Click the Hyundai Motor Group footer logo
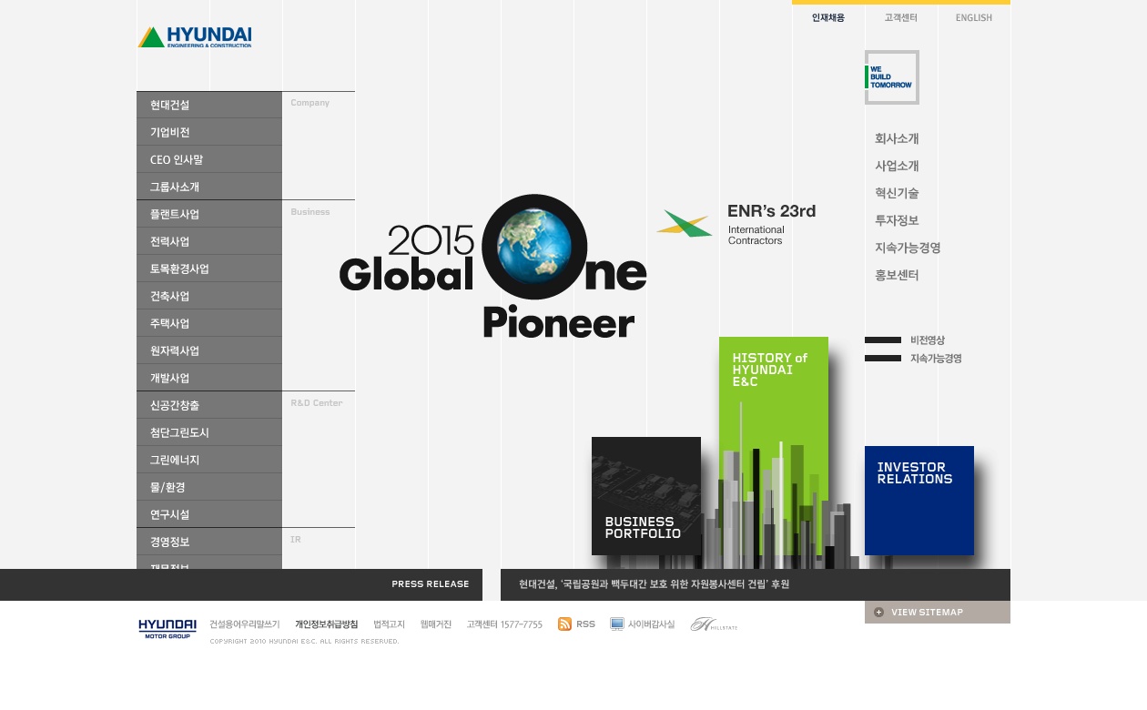Screen dimensions: 1147x710 (x=167, y=628)
